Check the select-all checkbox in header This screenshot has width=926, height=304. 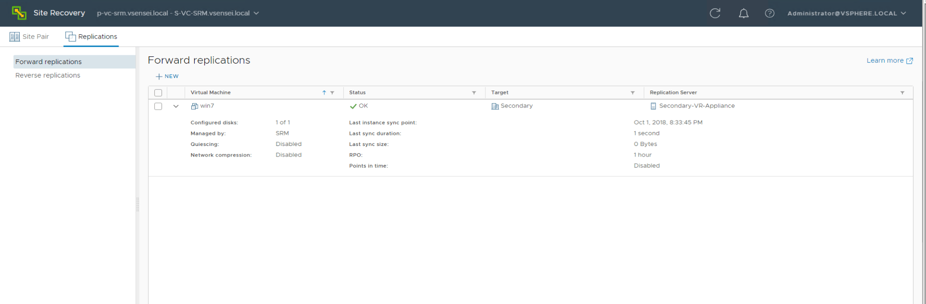(x=158, y=93)
